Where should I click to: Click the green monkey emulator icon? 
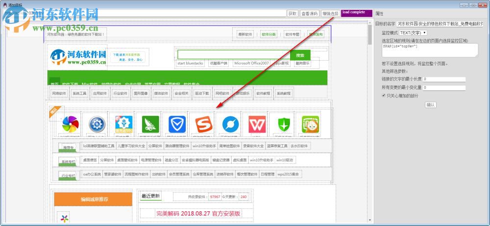[x=311, y=124]
